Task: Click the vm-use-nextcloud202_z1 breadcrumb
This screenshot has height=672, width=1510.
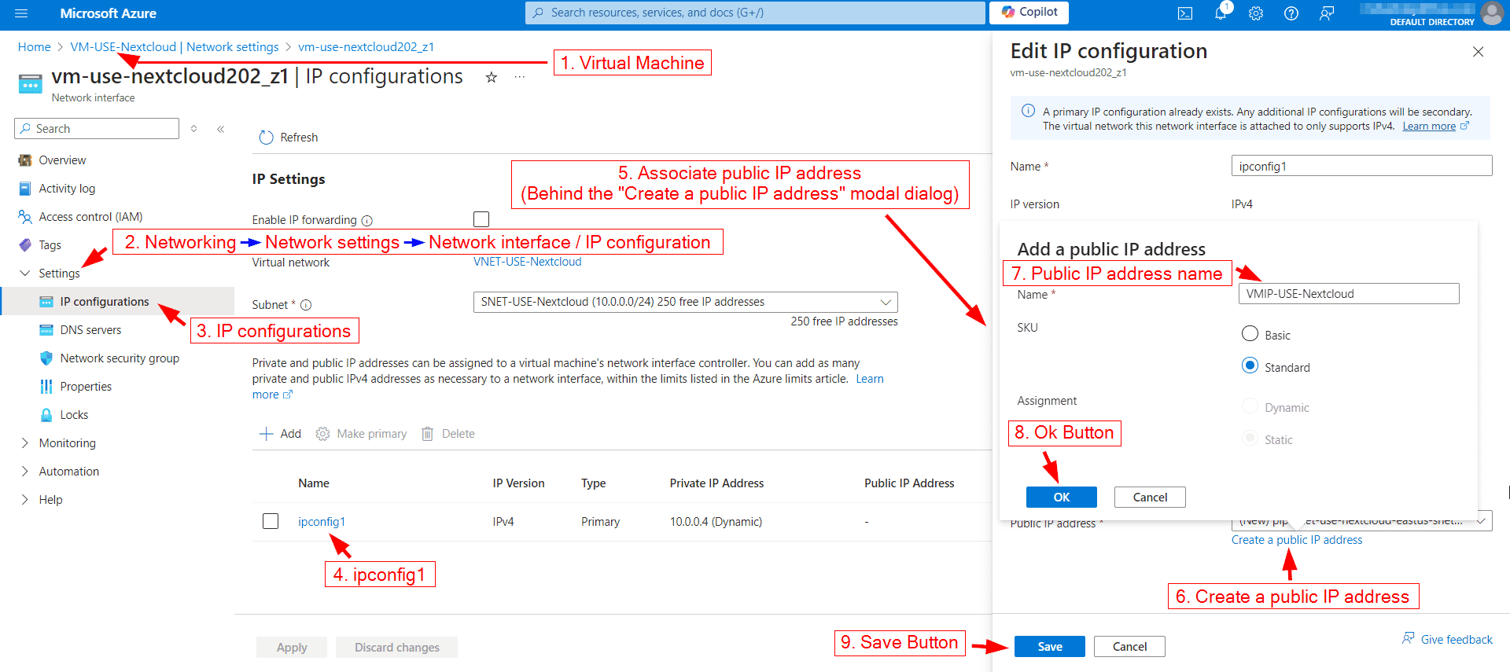Action: tap(366, 47)
